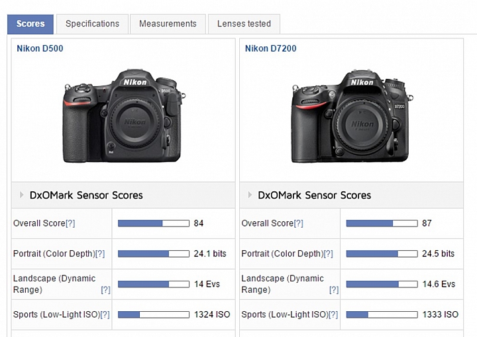
Task: Open D7200 Sports Low-Light ISO [?] help
Action: click(x=333, y=314)
